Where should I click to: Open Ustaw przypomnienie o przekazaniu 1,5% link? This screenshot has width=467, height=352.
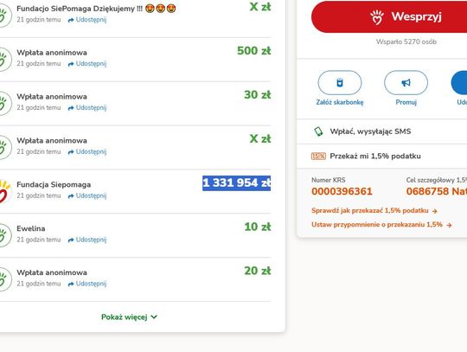(x=382, y=225)
